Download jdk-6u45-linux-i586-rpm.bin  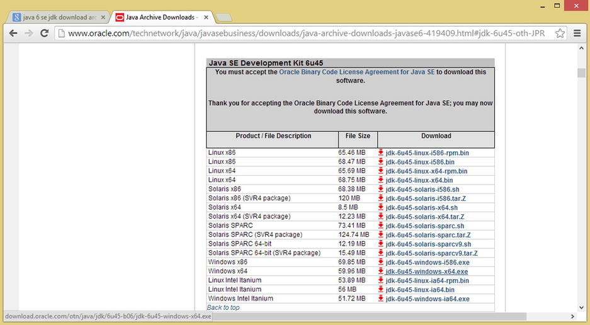(427, 153)
